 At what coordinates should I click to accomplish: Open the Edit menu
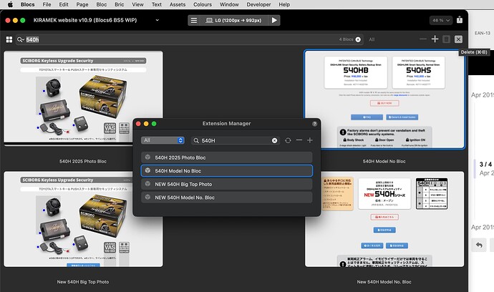64,4
